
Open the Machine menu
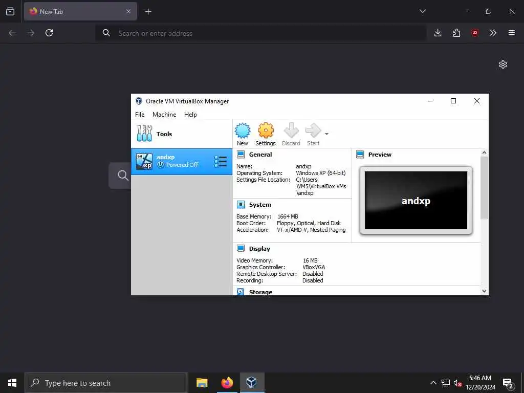164,114
